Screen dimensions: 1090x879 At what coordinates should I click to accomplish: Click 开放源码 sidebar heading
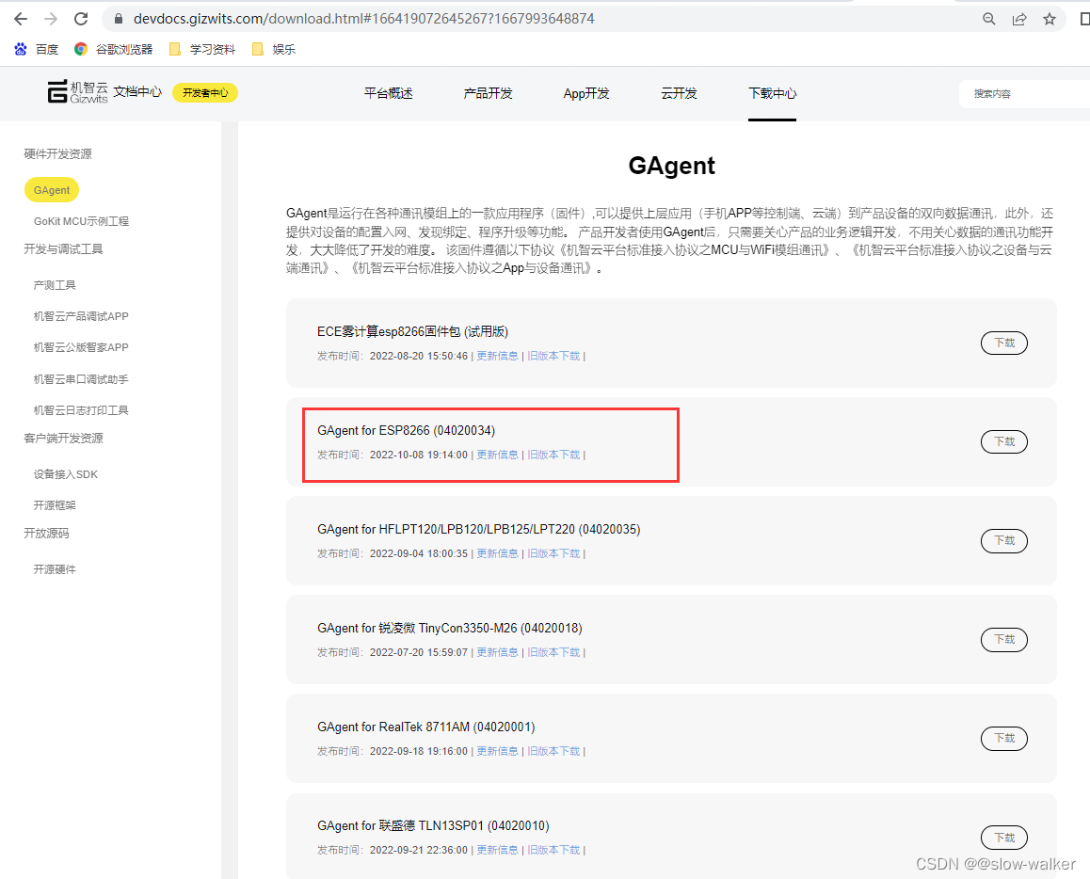coord(46,533)
